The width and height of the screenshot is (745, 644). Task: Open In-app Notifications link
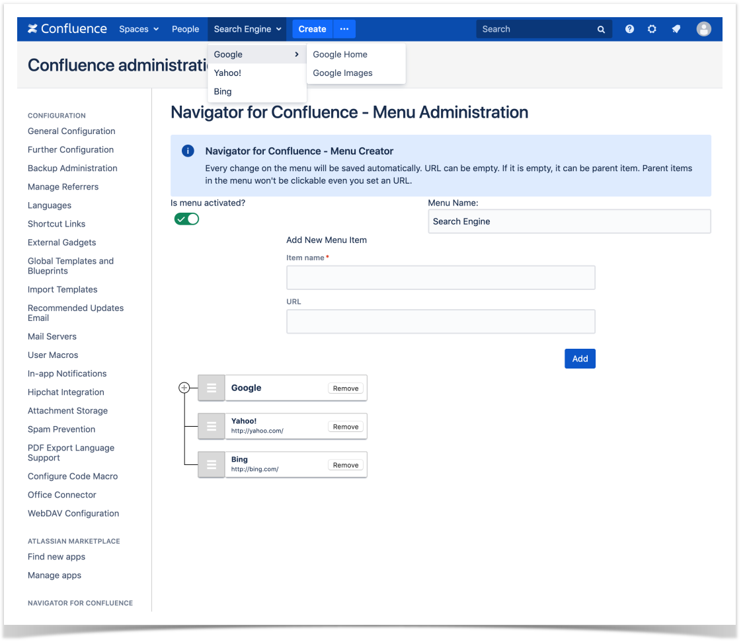coord(67,373)
